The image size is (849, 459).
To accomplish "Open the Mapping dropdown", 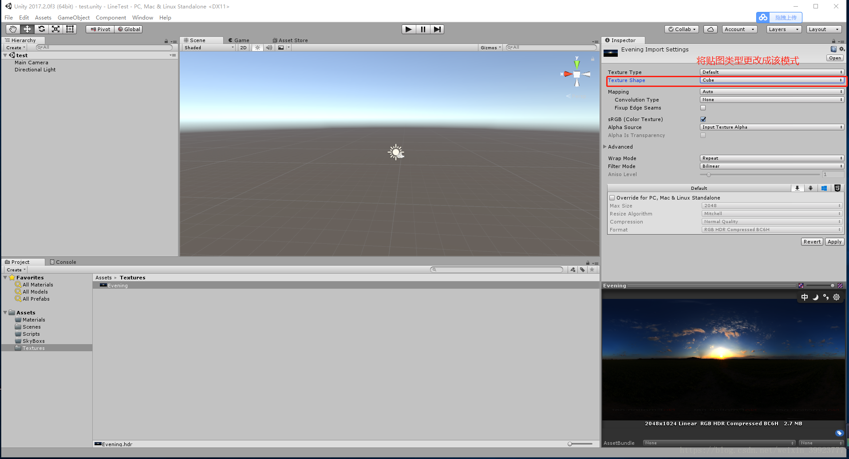I will (x=772, y=92).
